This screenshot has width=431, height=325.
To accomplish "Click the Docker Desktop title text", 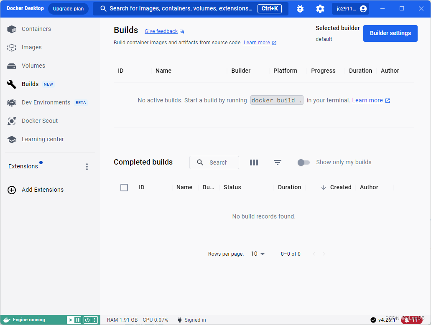I will coord(25,8).
